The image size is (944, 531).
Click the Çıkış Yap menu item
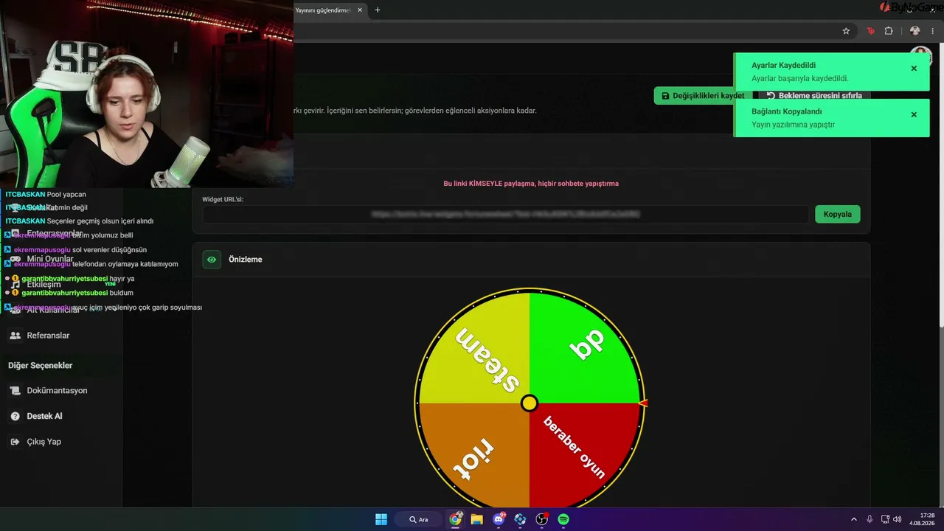44,442
